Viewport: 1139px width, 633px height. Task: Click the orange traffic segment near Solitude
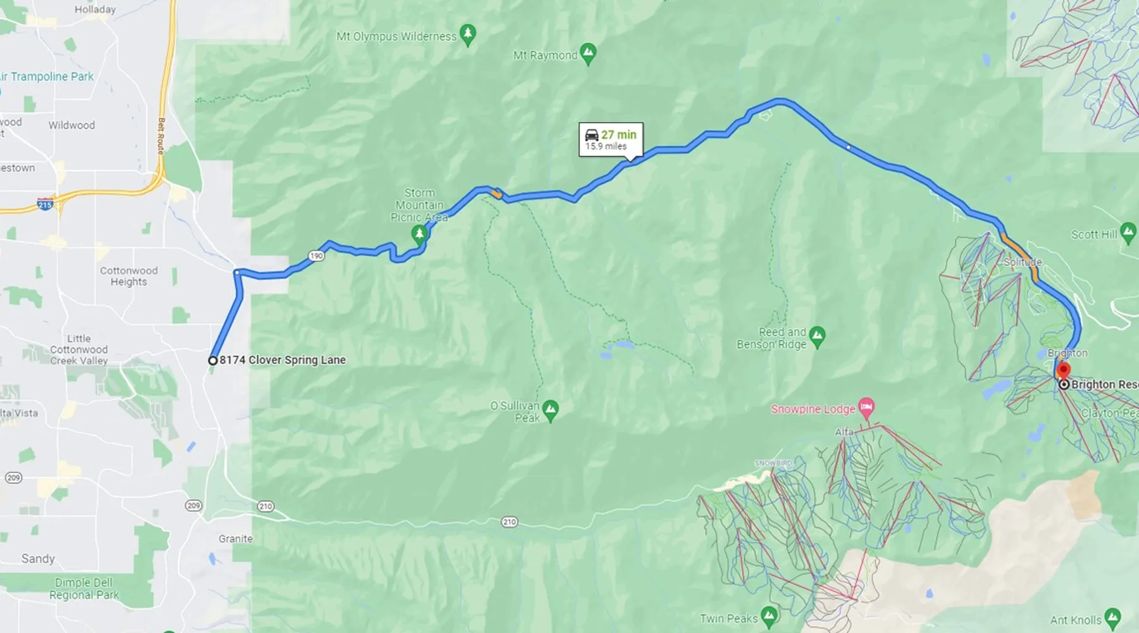pos(1020,257)
